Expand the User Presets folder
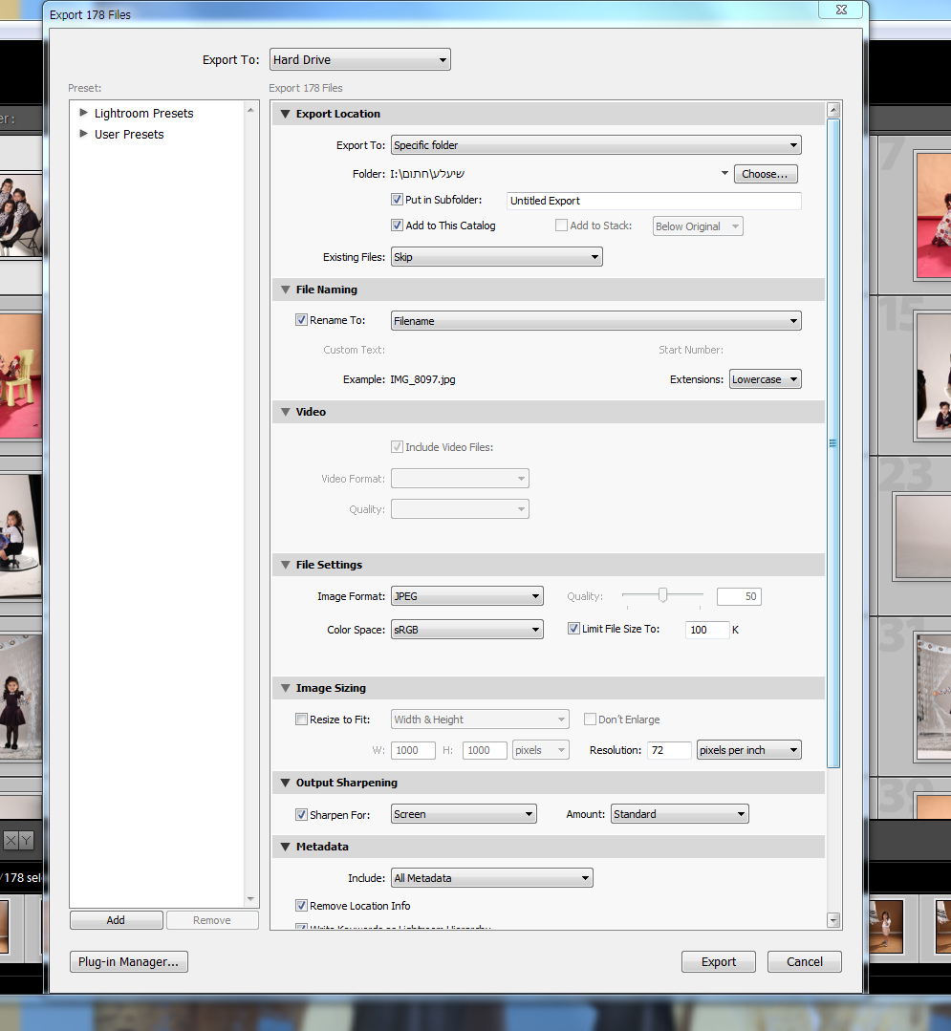Viewport: 951px width, 1031px height. click(83, 134)
